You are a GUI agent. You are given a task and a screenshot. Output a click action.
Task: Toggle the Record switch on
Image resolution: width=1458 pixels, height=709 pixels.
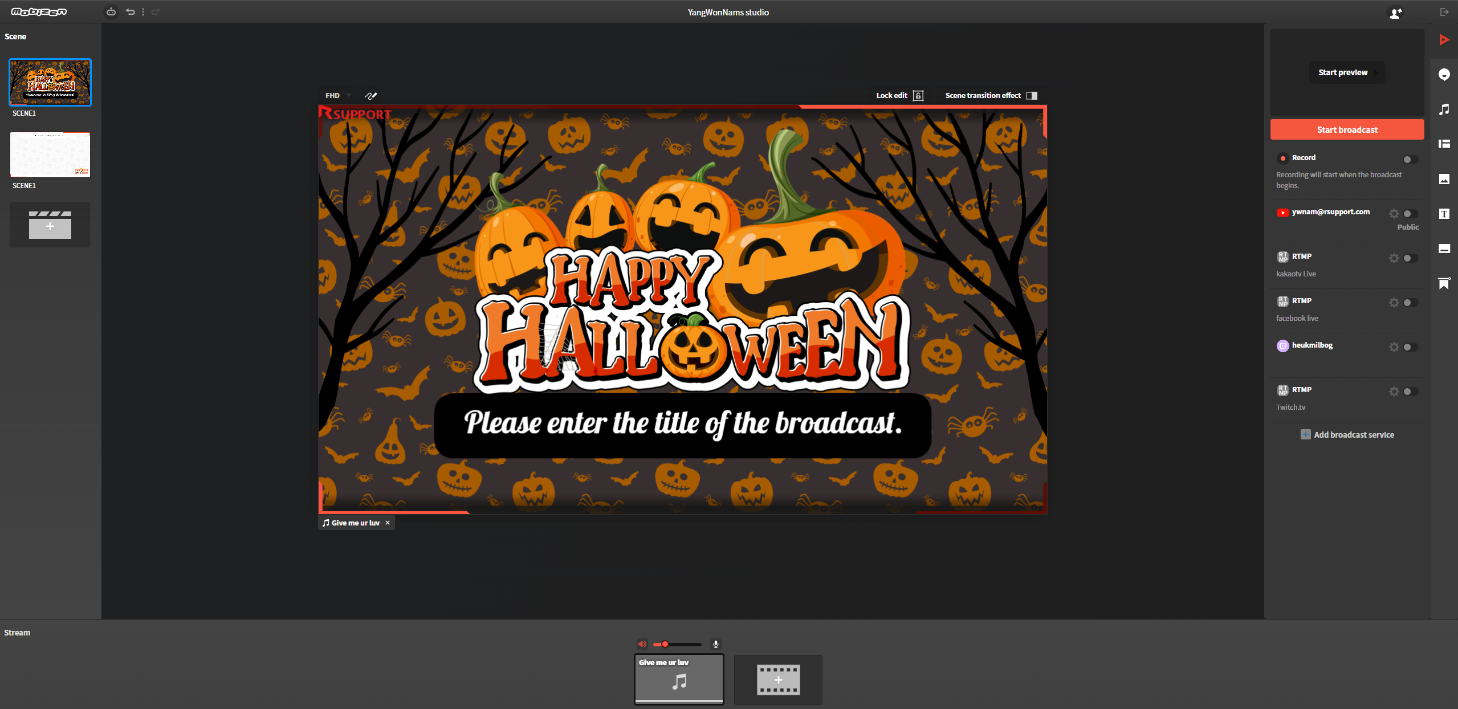(x=1410, y=160)
